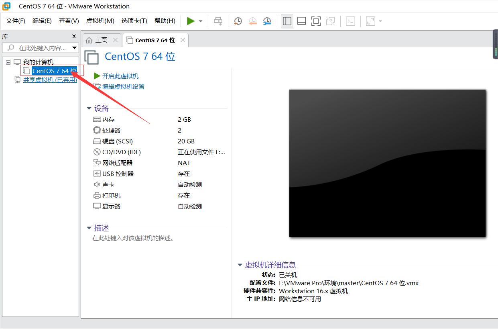
Task: Click the virtual machine screen thumbnail
Action: pos(387,163)
